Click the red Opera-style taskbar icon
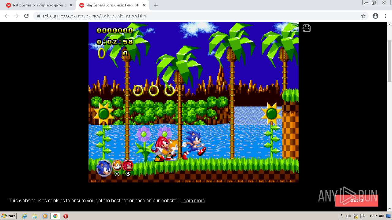The height and width of the screenshot is (220, 392). pos(66,216)
